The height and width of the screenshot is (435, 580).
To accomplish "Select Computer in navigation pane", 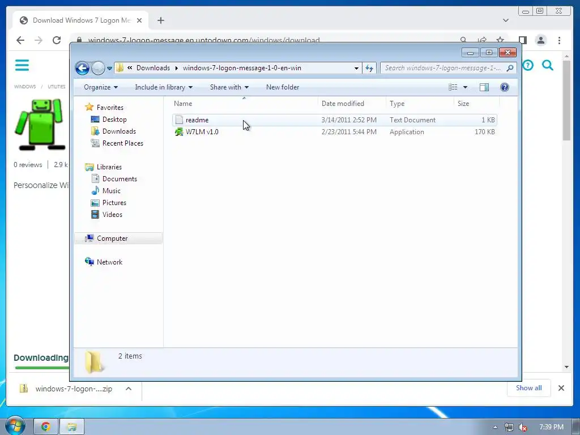I will tap(118, 238).
